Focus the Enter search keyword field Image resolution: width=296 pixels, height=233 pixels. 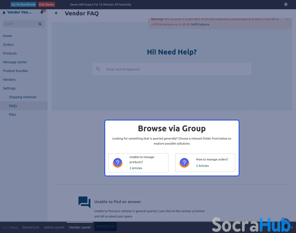click(x=172, y=69)
